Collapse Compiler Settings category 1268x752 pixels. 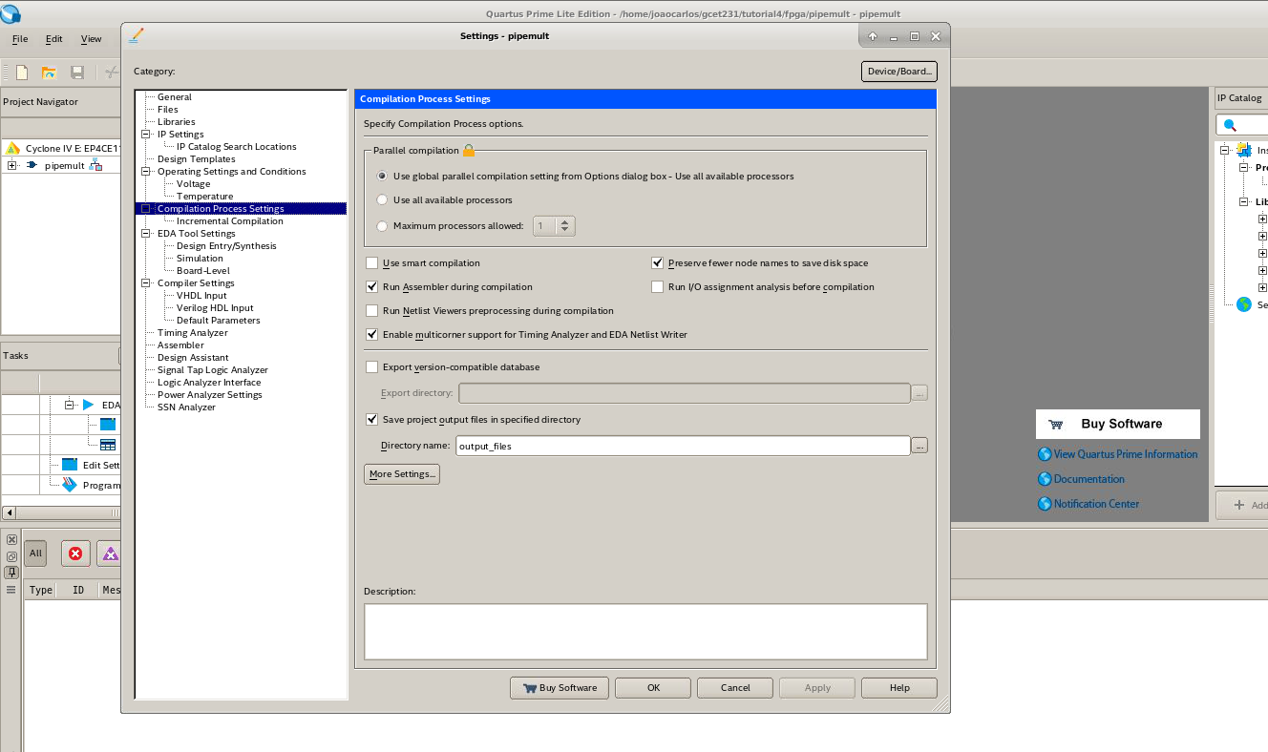point(147,283)
